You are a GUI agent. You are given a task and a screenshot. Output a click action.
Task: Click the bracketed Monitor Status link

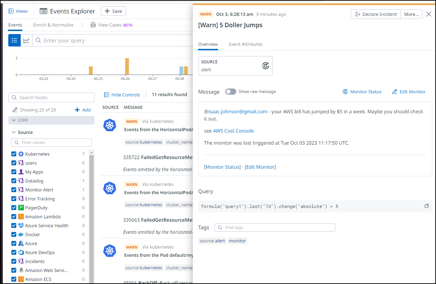[x=222, y=167]
